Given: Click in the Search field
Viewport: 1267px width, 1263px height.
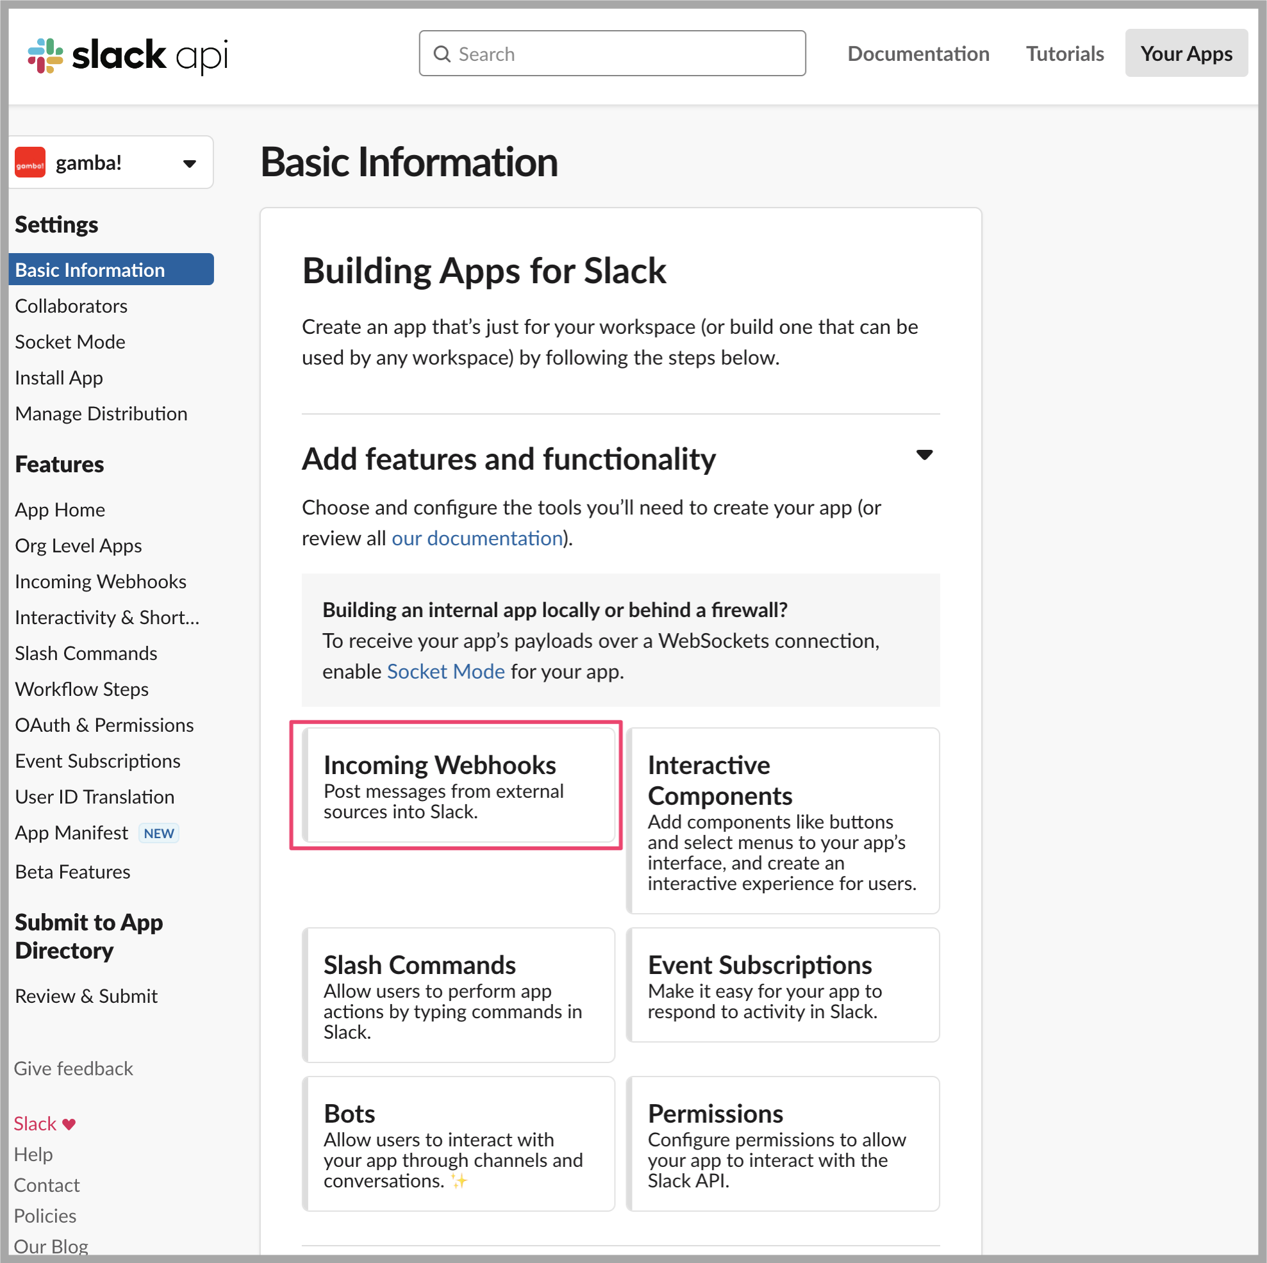Looking at the screenshot, I should pyautogui.click(x=612, y=53).
